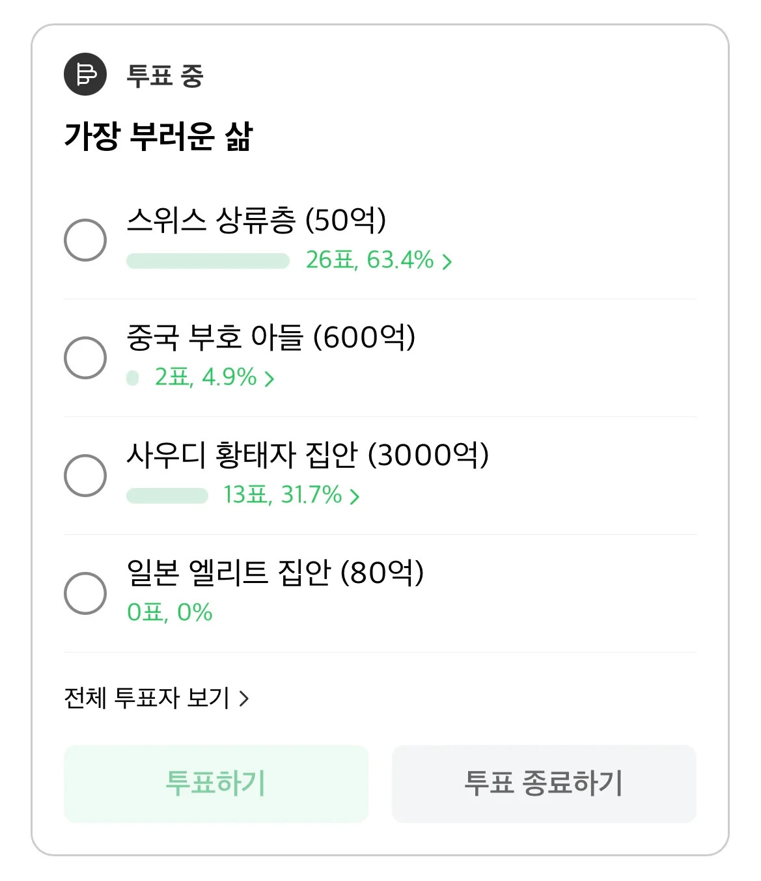Screen dimensions: 761x881
Task: Click the poll title 가장 부러운 삶
Action: click(158, 136)
